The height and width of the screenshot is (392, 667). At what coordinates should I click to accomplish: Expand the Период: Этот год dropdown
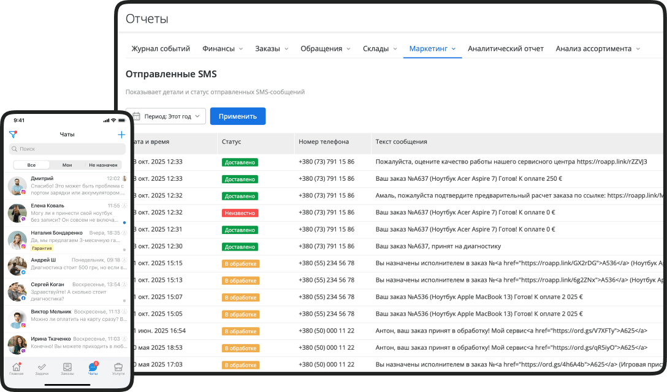tap(166, 116)
